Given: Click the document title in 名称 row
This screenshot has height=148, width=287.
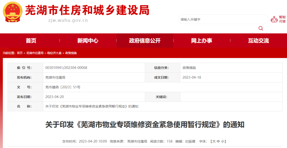Looking at the screenshot, I should 92,106.
